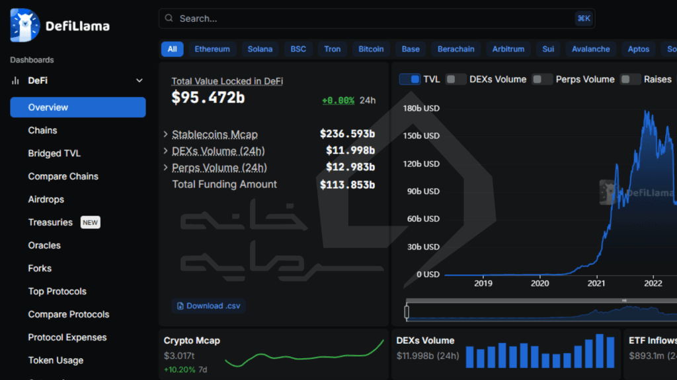Screen dimensions: 677x380
Task: Enable the DEXs Volume switch
Action: coord(456,79)
